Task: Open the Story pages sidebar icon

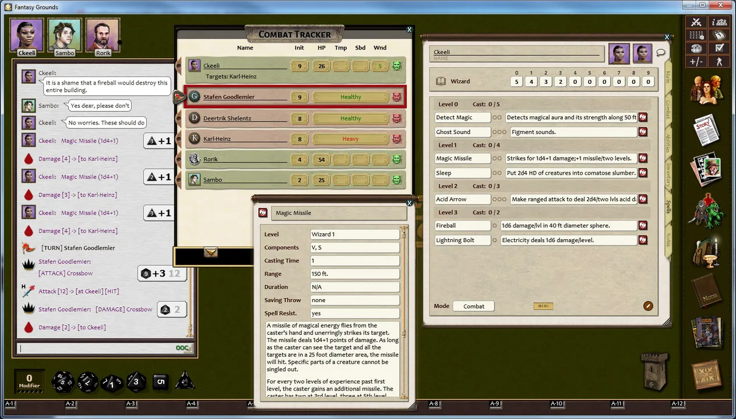Action: [707, 130]
